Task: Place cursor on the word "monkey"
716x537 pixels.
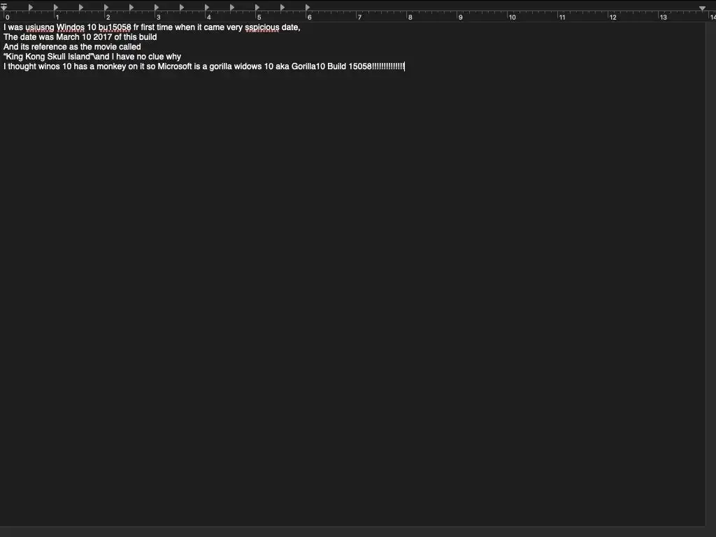Action: 111,66
